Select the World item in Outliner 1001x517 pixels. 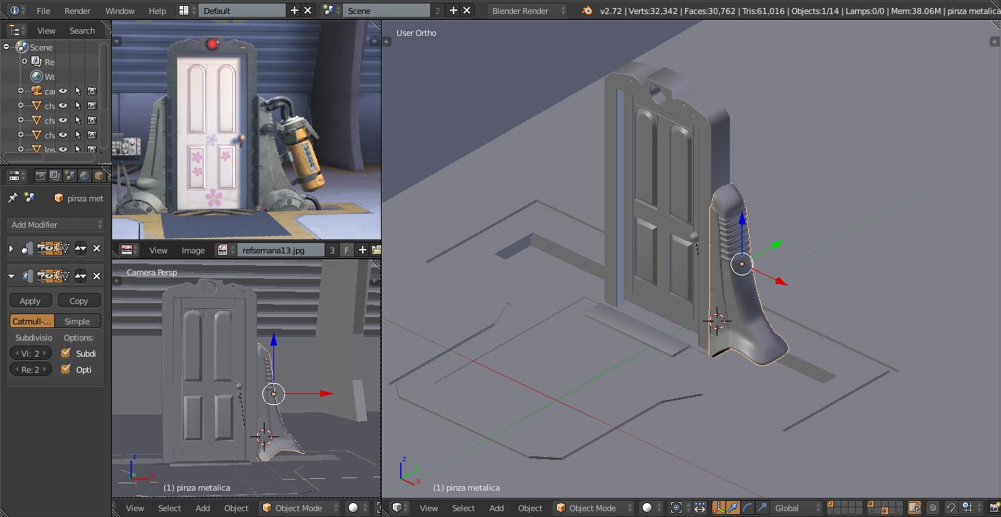(x=43, y=76)
